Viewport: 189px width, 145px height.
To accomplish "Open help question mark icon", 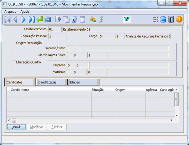I will [x=179, y=20].
